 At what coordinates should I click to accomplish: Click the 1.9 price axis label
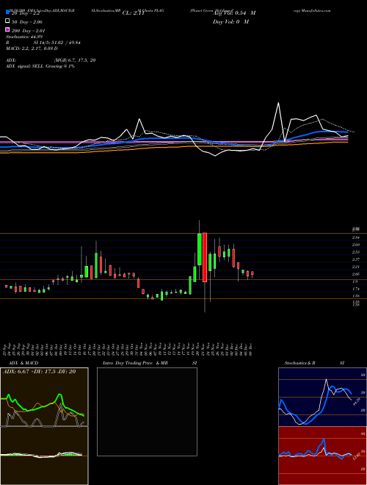355,281
